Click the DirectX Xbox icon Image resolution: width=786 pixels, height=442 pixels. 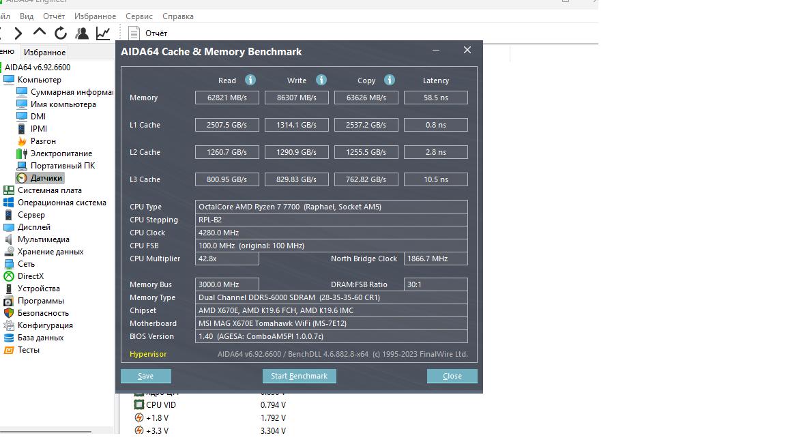tap(9, 276)
